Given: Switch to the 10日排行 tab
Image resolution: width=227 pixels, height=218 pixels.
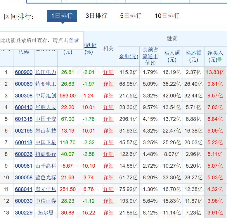Looking at the screenshot, I should click(167, 16).
